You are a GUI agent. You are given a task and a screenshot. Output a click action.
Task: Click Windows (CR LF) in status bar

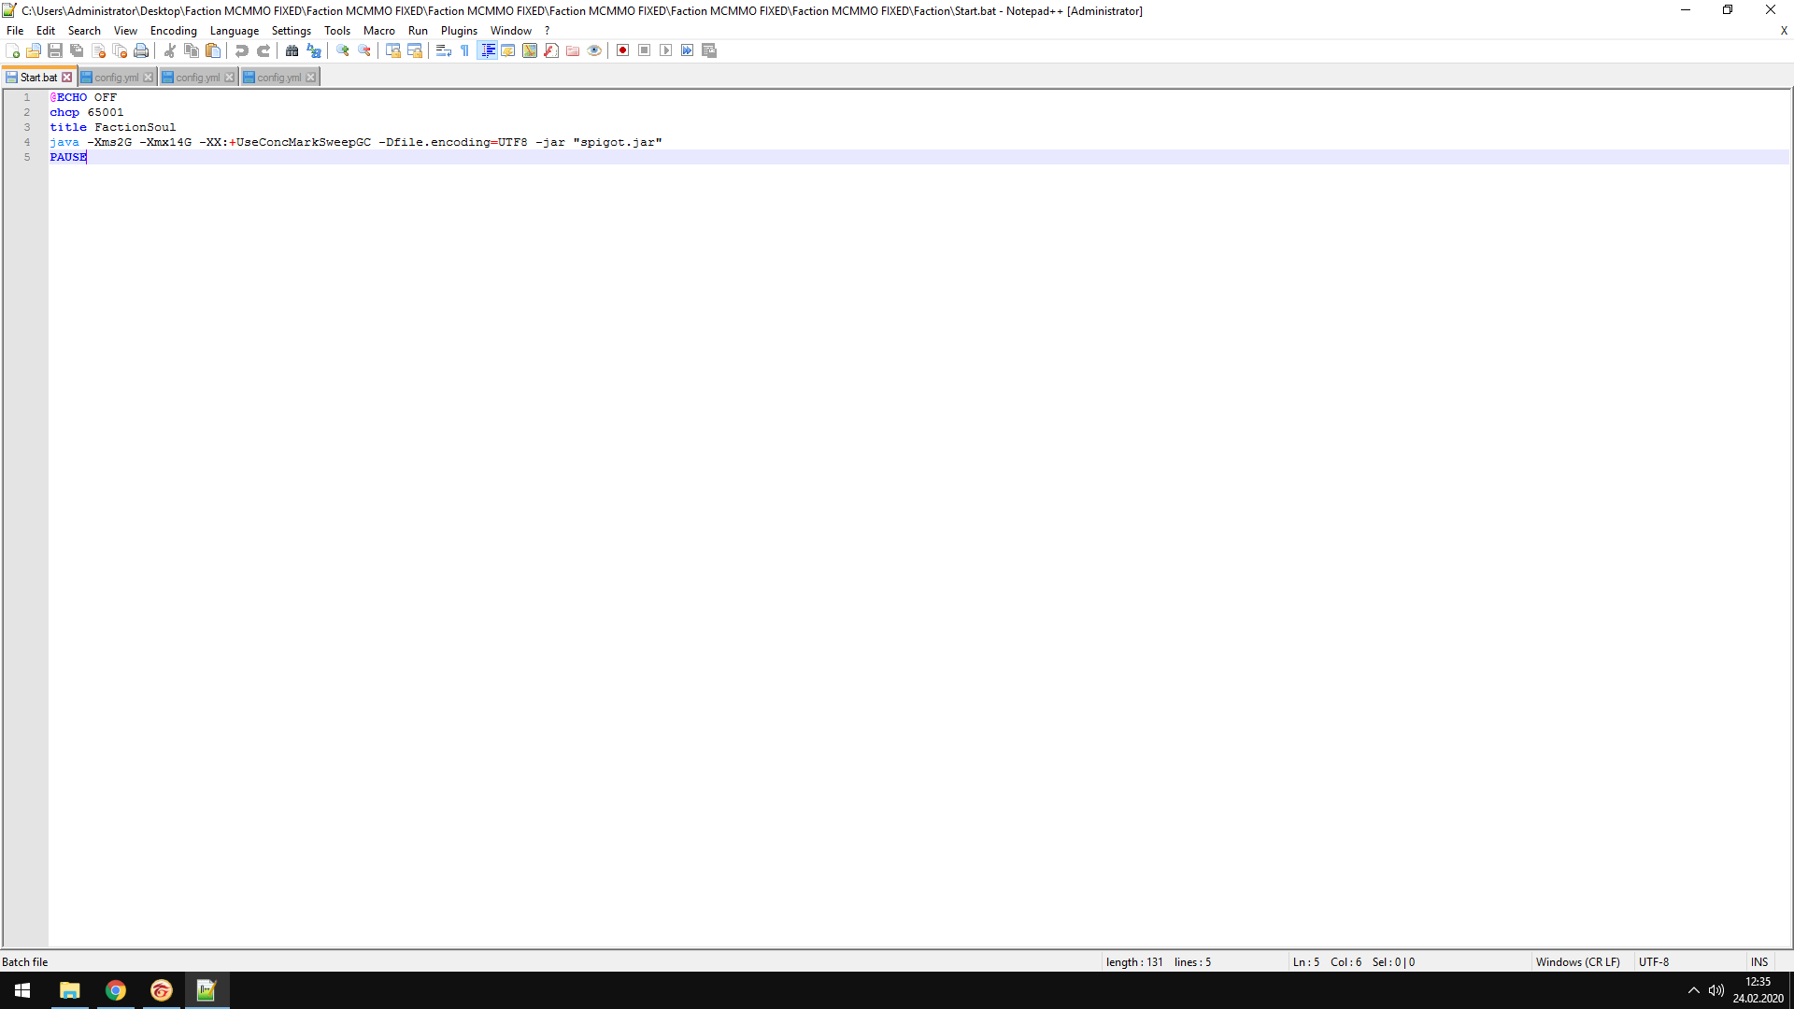coord(1577,961)
